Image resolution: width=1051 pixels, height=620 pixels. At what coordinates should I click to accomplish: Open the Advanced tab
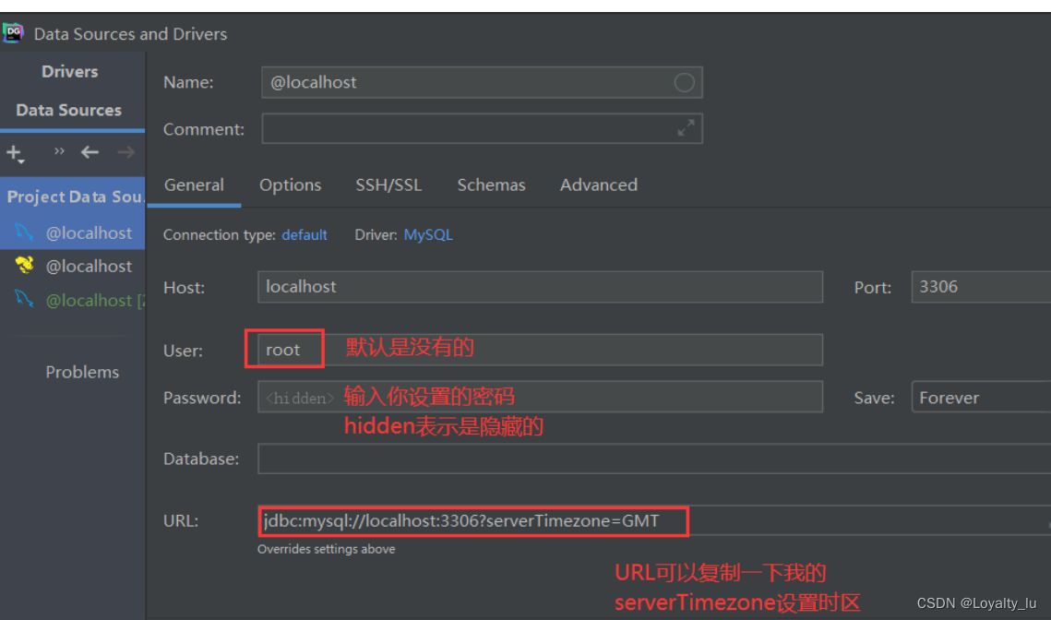coord(598,185)
